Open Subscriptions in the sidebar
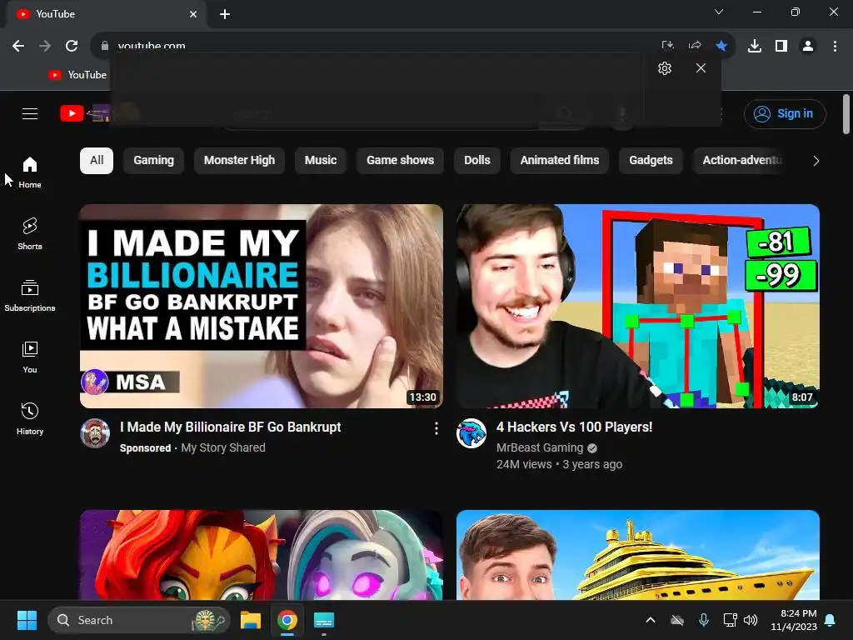Image resolution: width=853 pixels, height=640 pixels. pyautogui.click(x=30, y=296)
